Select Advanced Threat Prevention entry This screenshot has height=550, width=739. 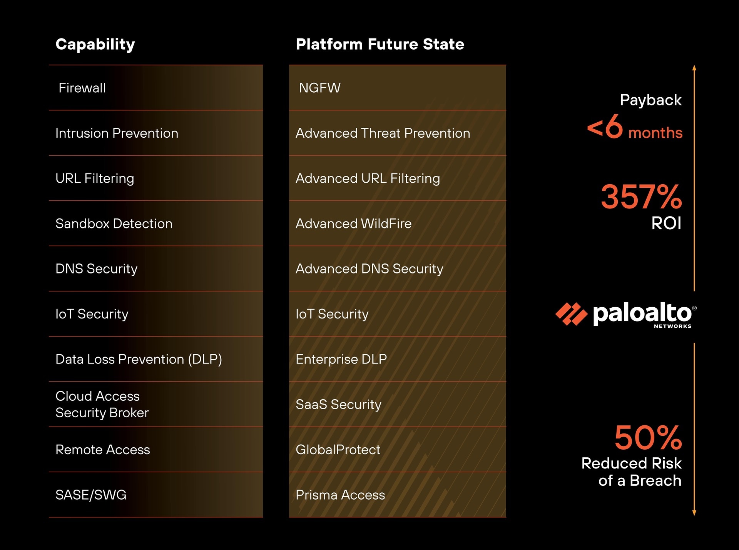tap(383, 133)
